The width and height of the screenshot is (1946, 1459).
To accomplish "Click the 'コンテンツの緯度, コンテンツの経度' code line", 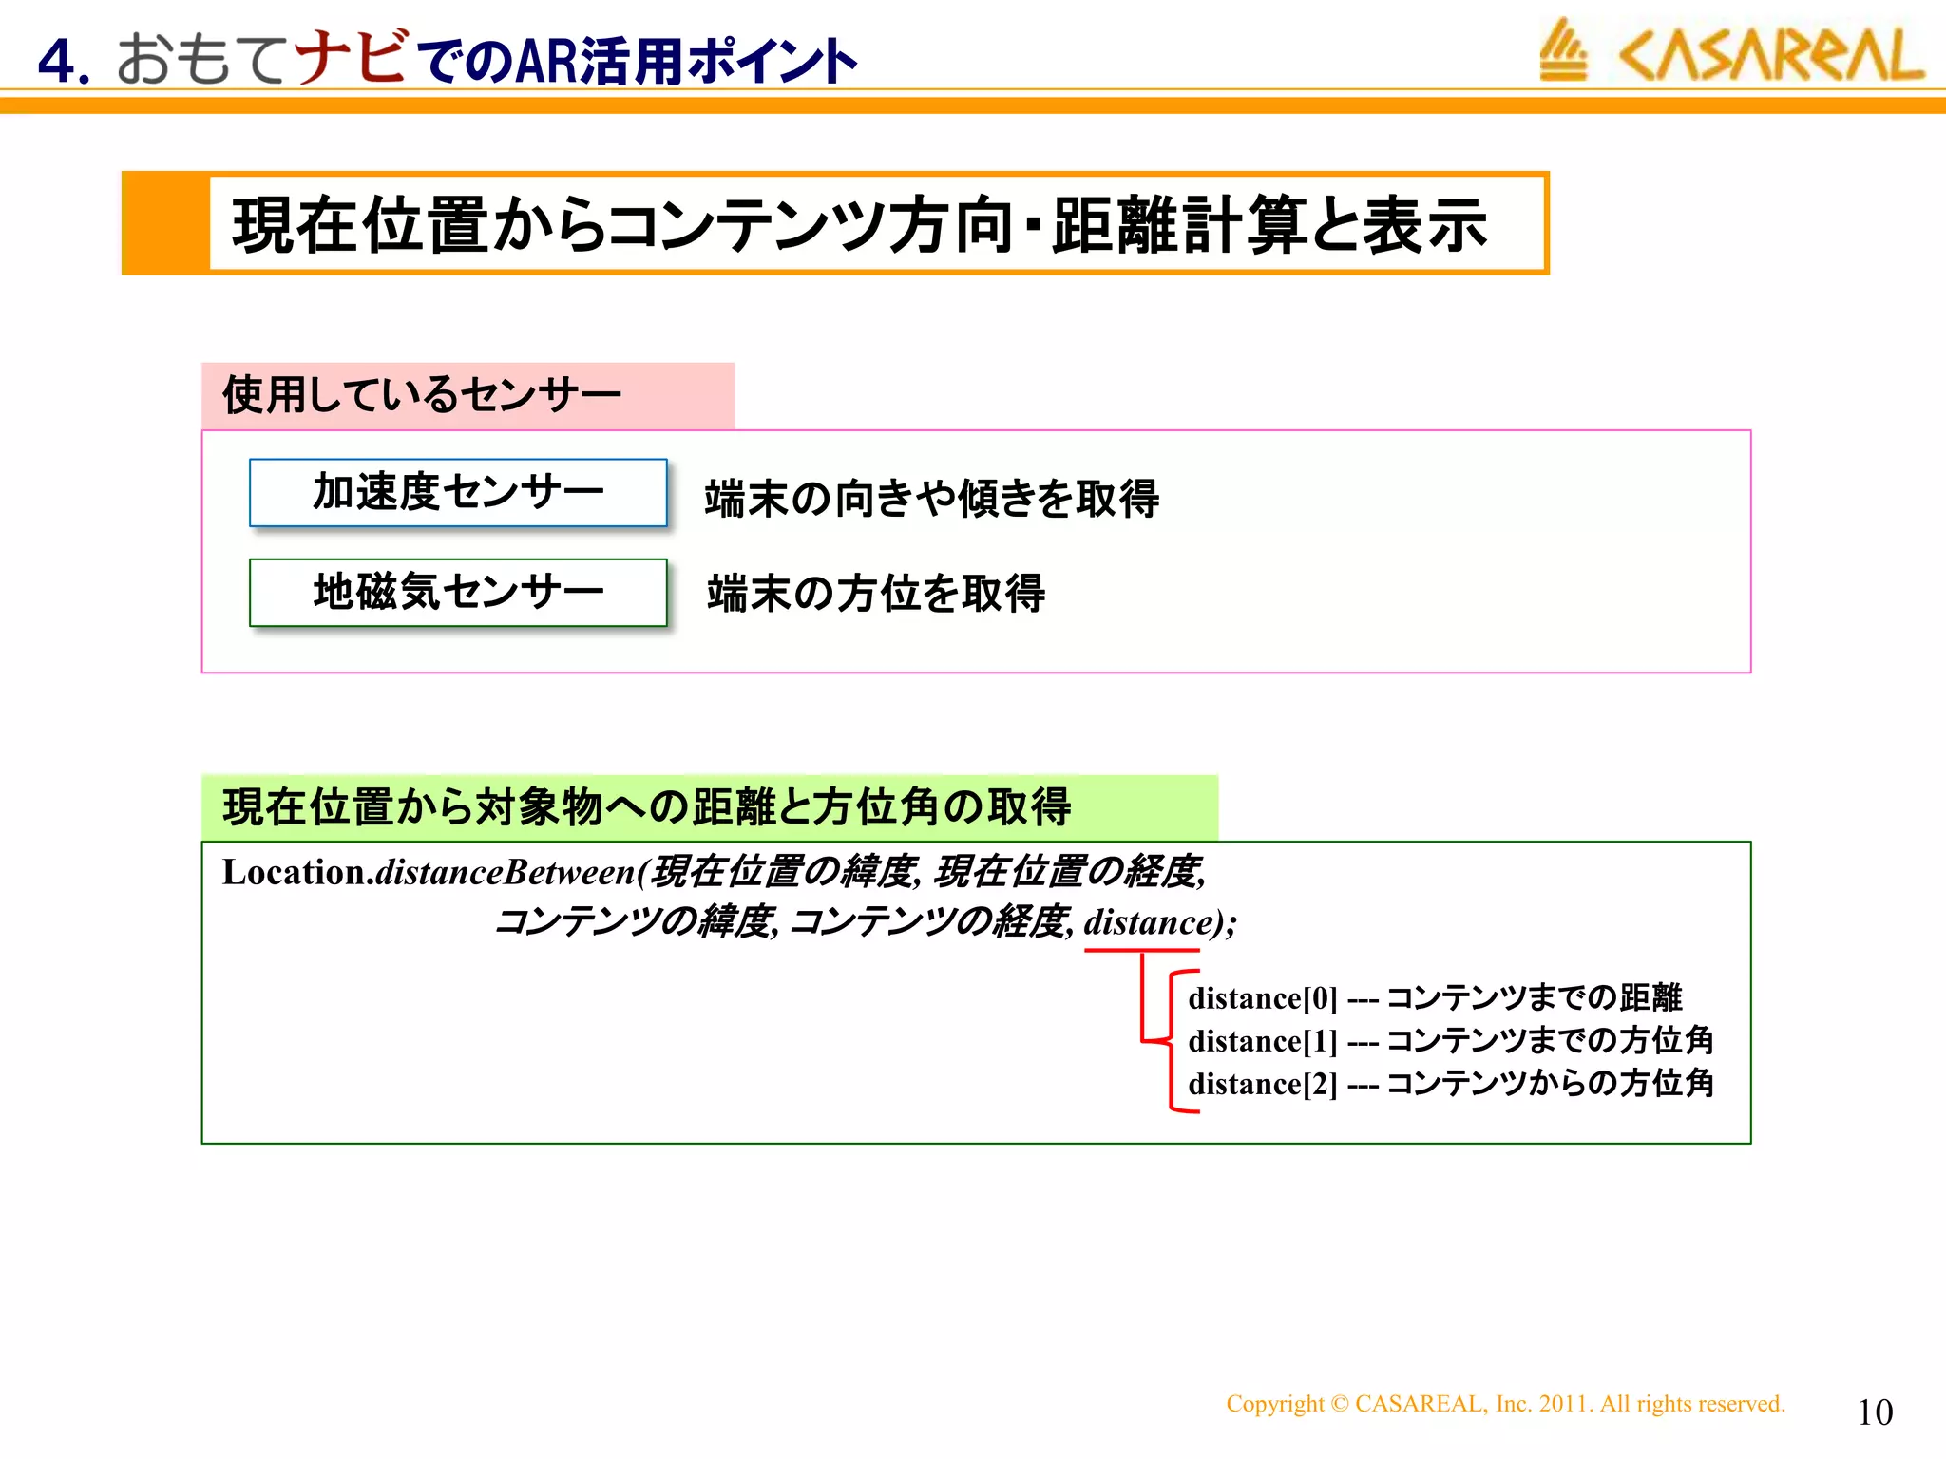I will coord(783,922).
